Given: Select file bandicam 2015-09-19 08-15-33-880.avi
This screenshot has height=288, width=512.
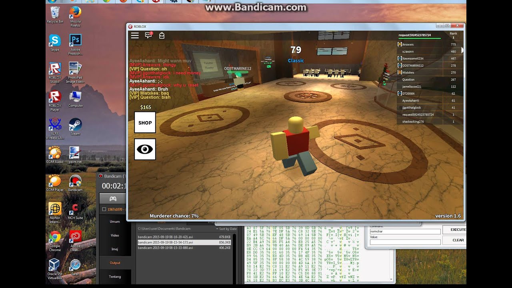Looking at the screenshot, I should coord(184,248).
